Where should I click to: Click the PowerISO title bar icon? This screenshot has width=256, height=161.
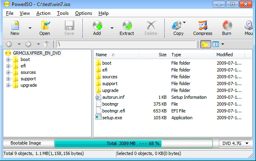pyautogui.click(x=7, y=4)
